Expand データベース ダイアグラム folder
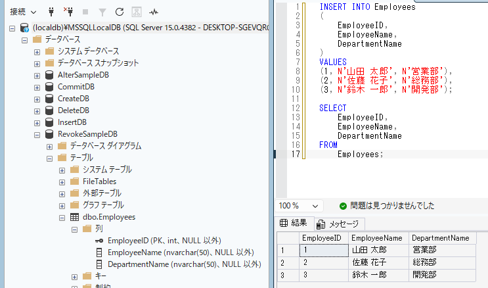The image size is (488, 288). [x=49, y=147]
